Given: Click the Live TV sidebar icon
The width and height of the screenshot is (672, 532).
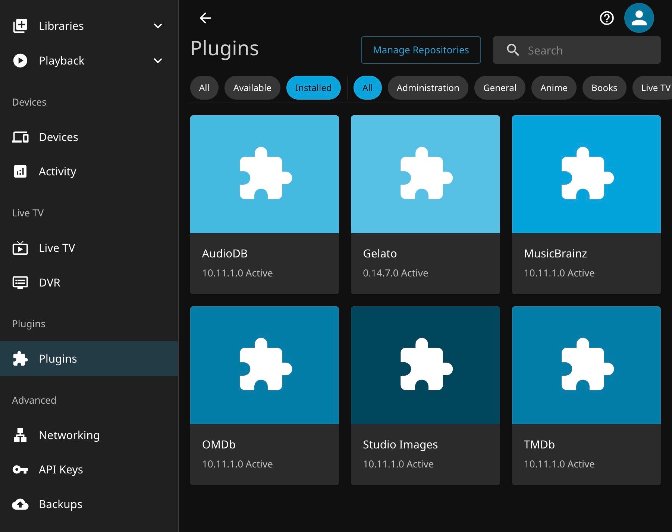Looking at the screenshot, I should coord(20,248).
